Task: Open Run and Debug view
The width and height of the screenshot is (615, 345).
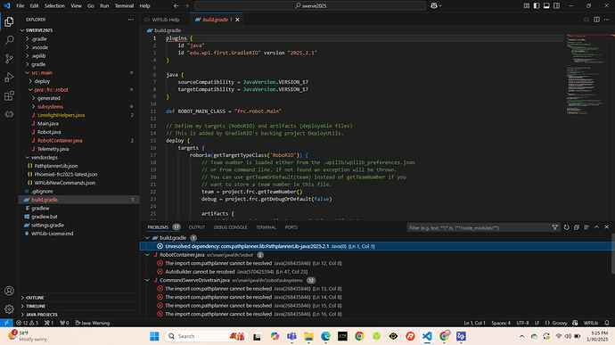Action: [9, 78]
